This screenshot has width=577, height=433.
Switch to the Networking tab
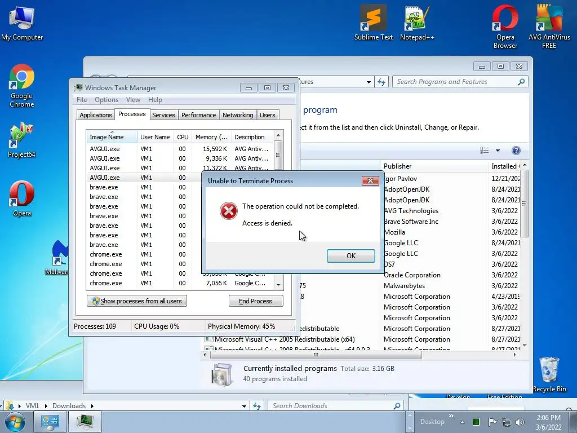[238, 115]
